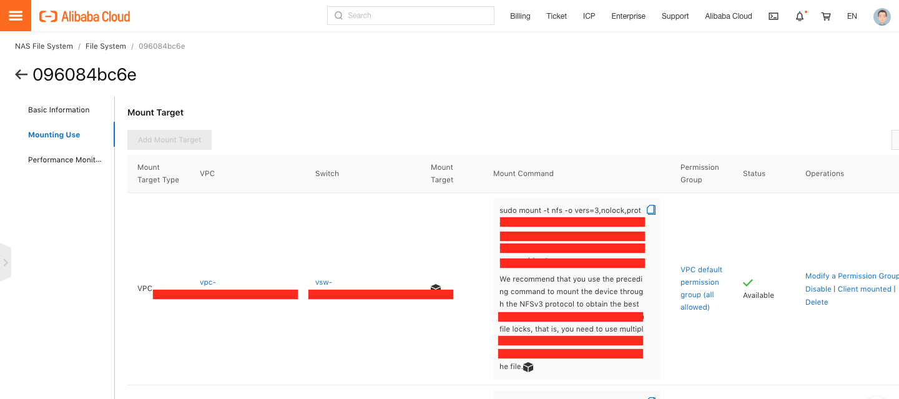899x399 pixels.
Task: Click the Add Mount Target button
Action: pos(170,140)
